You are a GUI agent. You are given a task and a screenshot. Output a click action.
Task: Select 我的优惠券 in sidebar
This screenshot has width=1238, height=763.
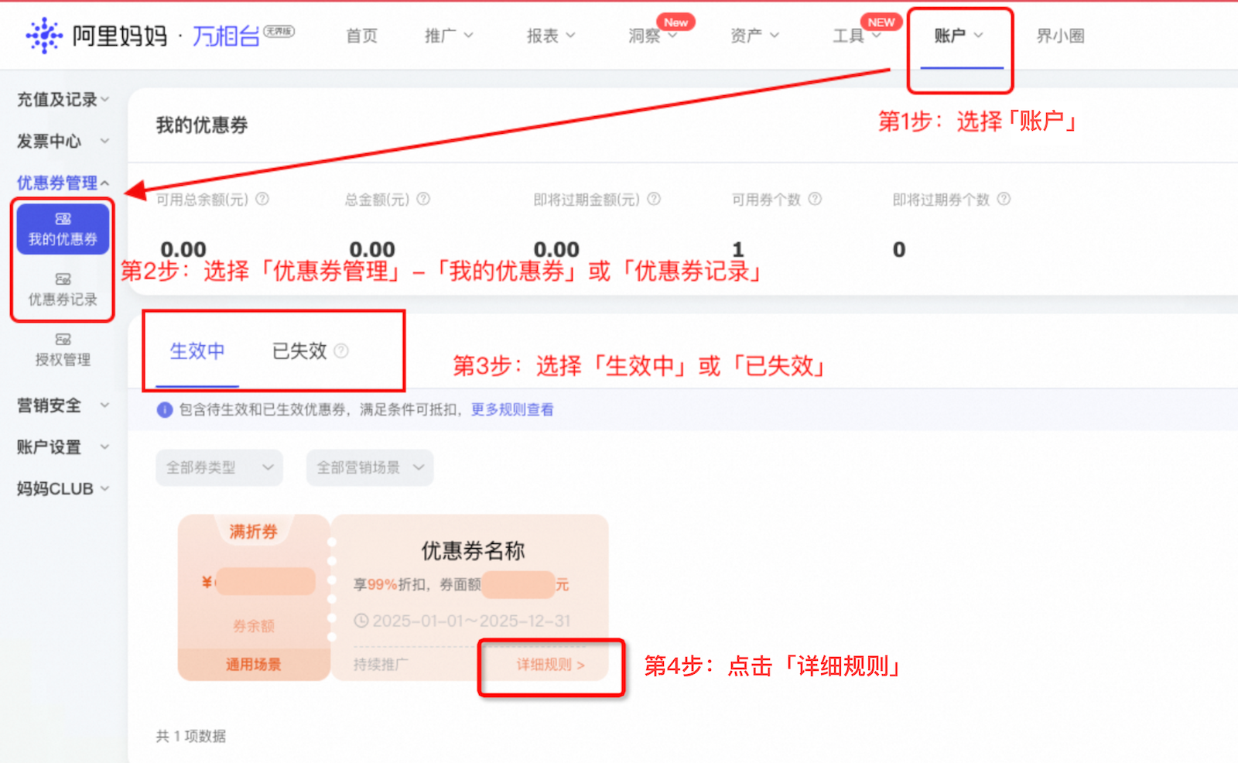(x=63, y=229)
